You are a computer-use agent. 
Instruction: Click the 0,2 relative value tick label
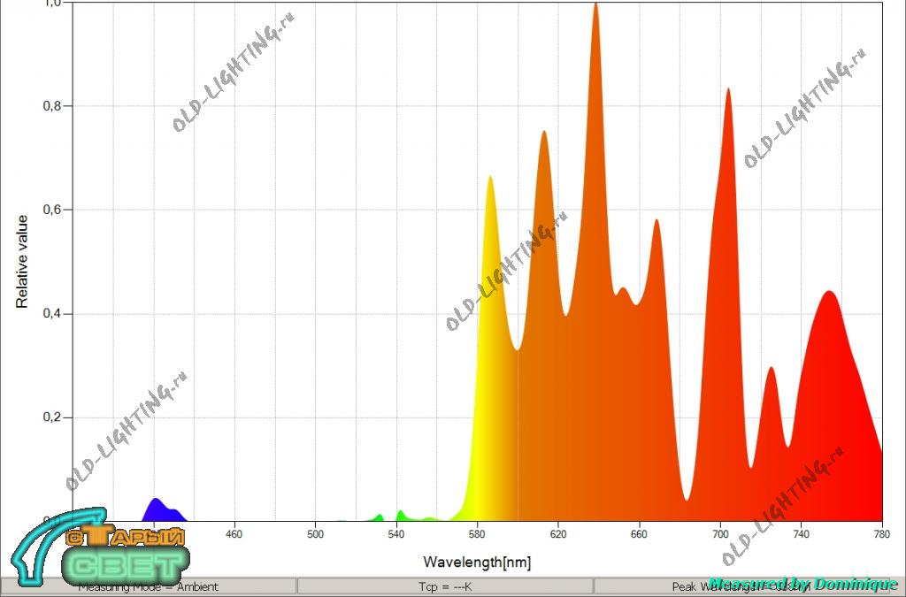pos(50,417)
